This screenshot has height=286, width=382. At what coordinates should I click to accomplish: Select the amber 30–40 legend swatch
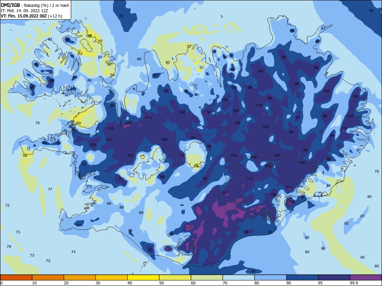(x=112, y=278)
